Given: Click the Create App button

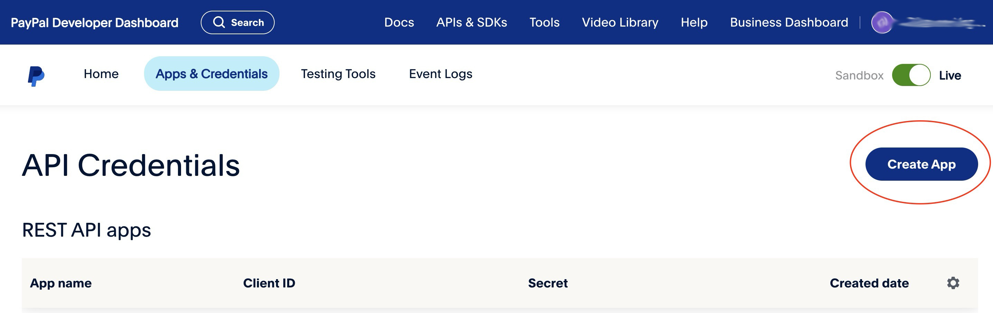Looking at the screenshot, I should point(921,164).
